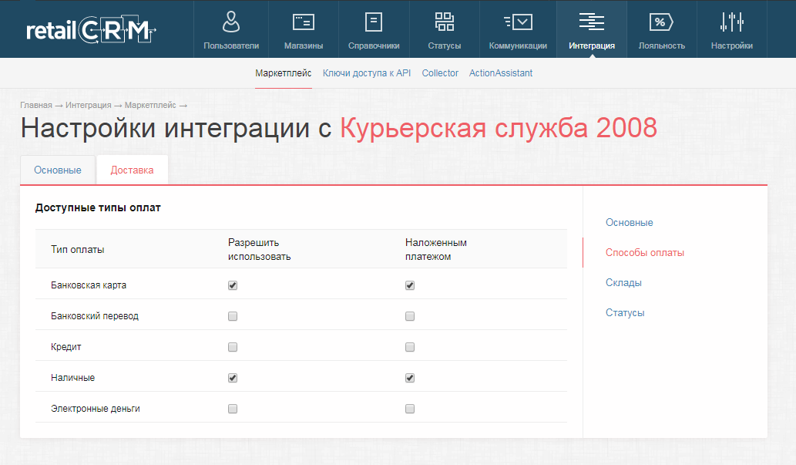Click the Банковский перевод row label
The image size is (796, 465).
[x=95, y=316]
